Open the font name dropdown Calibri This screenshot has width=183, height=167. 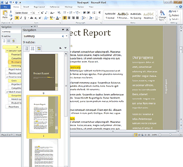tap(31, 13)
